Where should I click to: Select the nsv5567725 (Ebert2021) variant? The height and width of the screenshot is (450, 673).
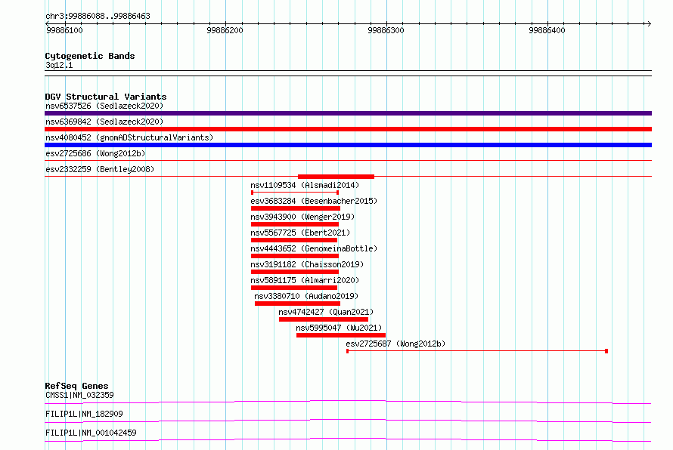(x=300, y=233)
